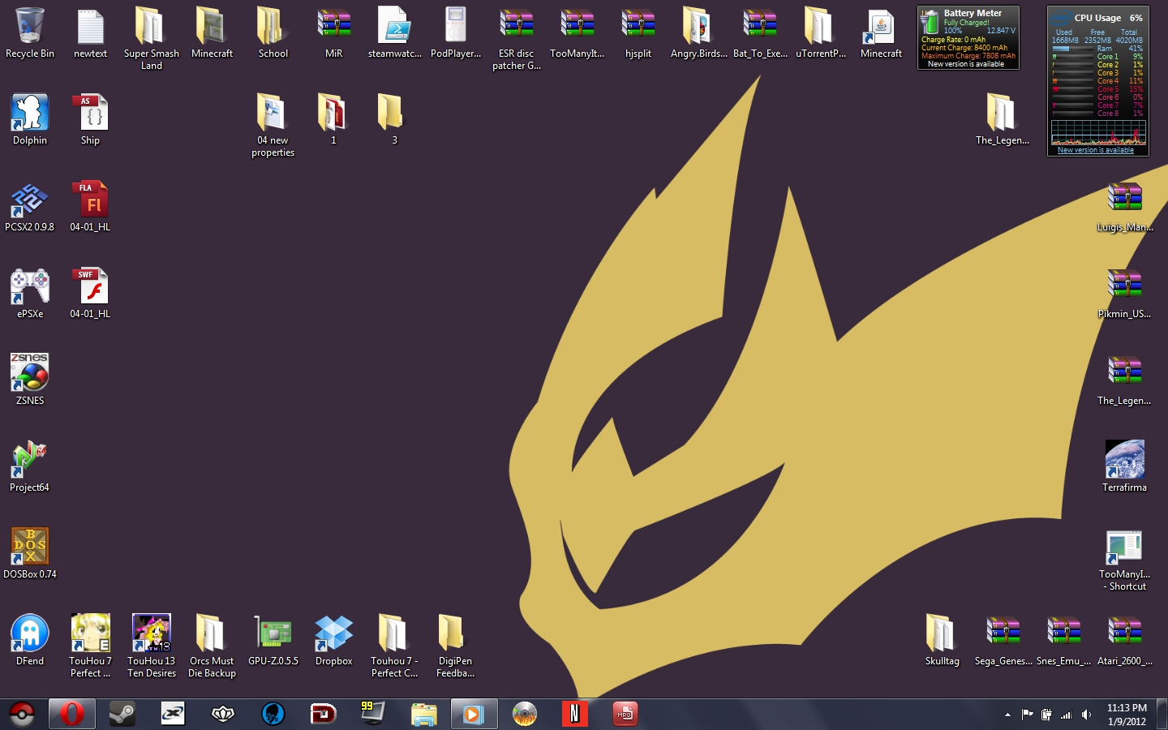Show hidden system tray icons

tap(1007, 715)
